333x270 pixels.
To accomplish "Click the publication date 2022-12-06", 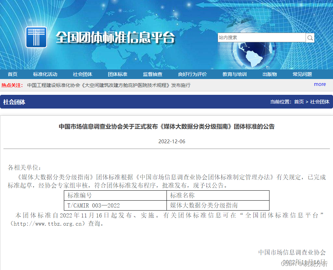I will pos(172,141).
